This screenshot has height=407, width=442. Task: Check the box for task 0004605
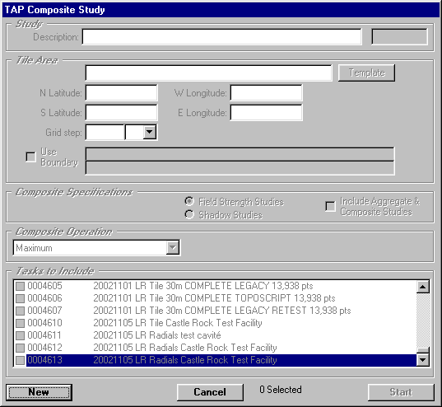tap(20, 286)
